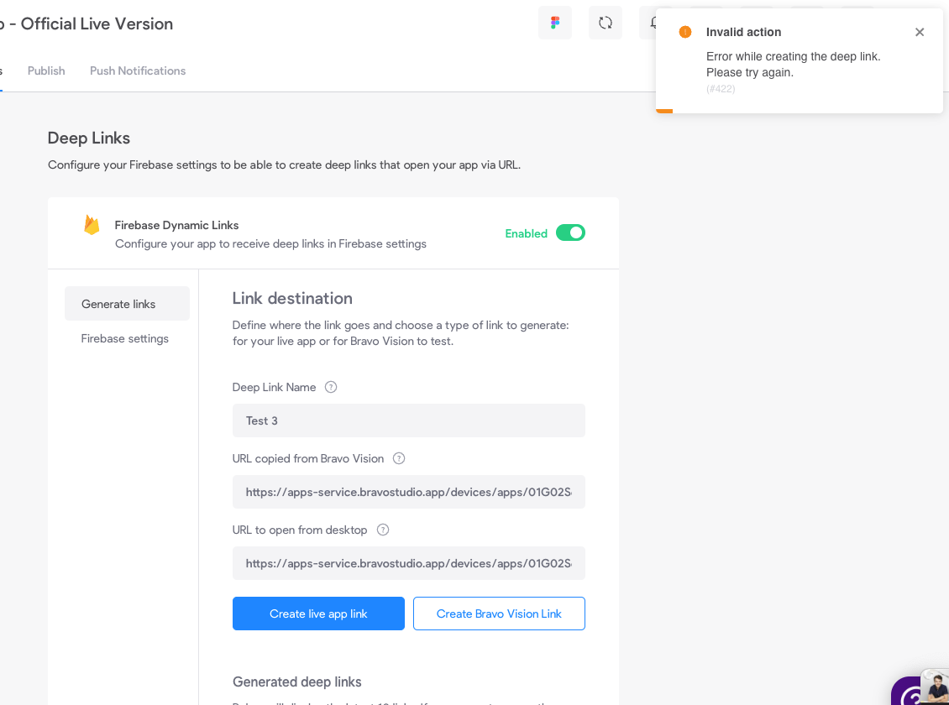Edit the Deep Link Name field

(408, 420)
